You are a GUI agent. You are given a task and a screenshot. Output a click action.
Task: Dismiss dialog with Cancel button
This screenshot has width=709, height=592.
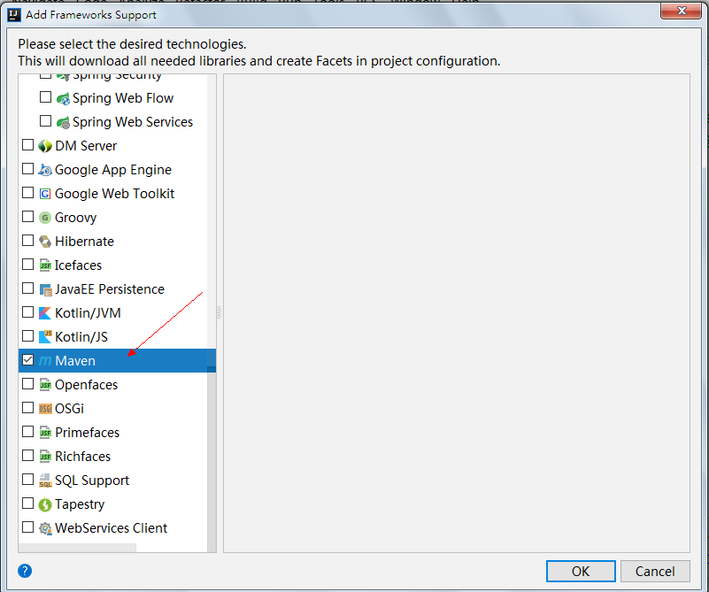tap(655, 572)
